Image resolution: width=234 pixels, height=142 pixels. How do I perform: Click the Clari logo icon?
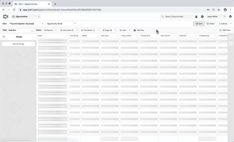(5, 16)
